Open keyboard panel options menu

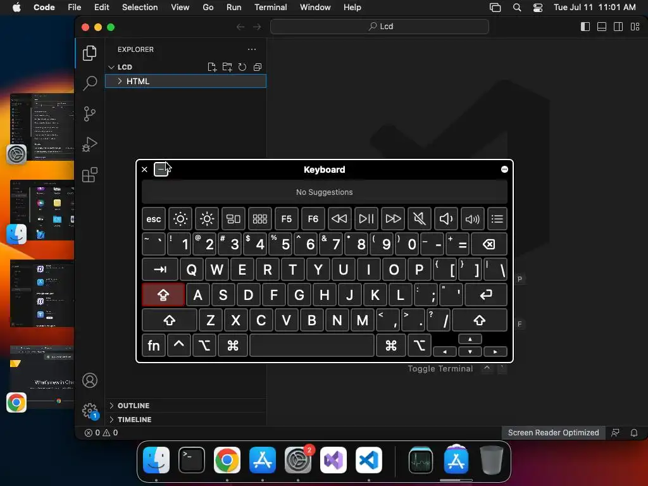click(x=504, y=170)
